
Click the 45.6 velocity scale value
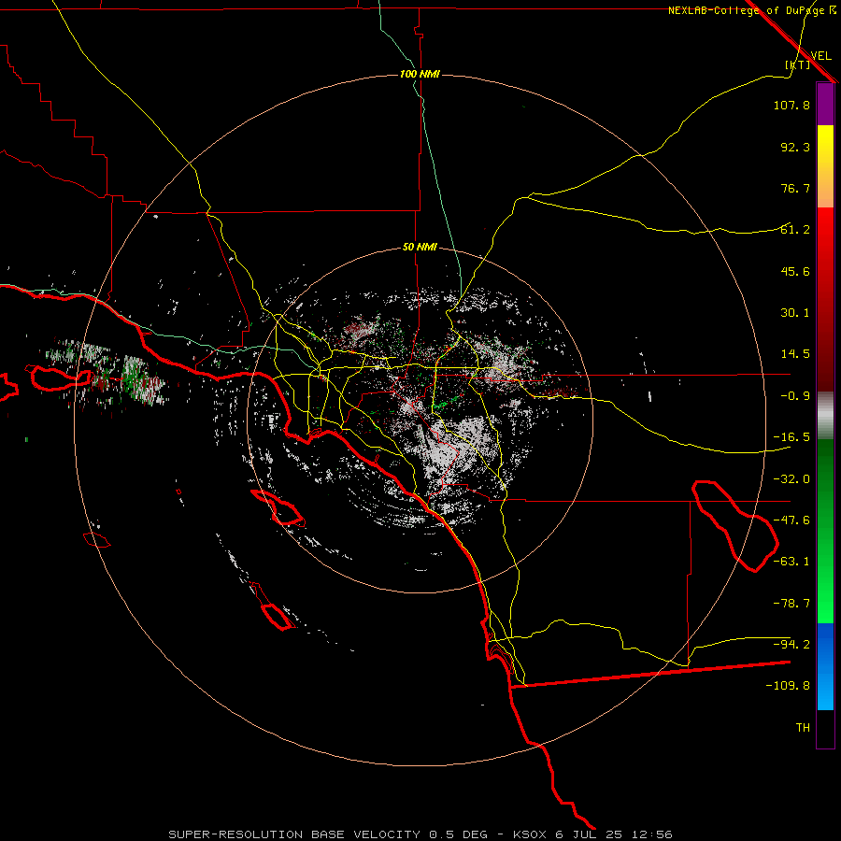click(x=795, y=271)
